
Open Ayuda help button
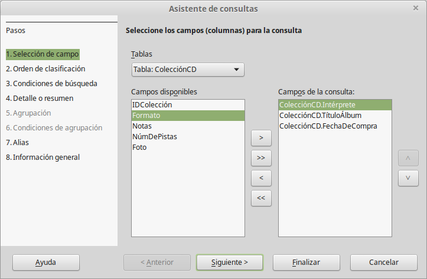tap(45, 262)
